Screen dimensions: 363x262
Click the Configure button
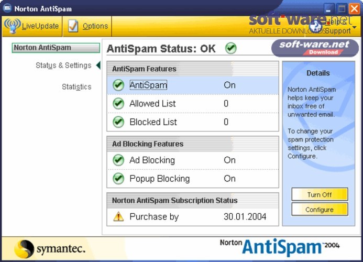(x=320, y=210)
